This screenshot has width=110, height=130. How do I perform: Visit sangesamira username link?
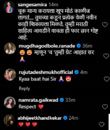point(32,5)
